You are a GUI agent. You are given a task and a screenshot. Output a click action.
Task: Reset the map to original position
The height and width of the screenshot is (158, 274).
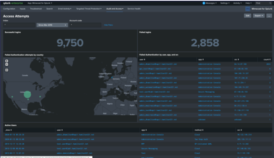point(7,70)
